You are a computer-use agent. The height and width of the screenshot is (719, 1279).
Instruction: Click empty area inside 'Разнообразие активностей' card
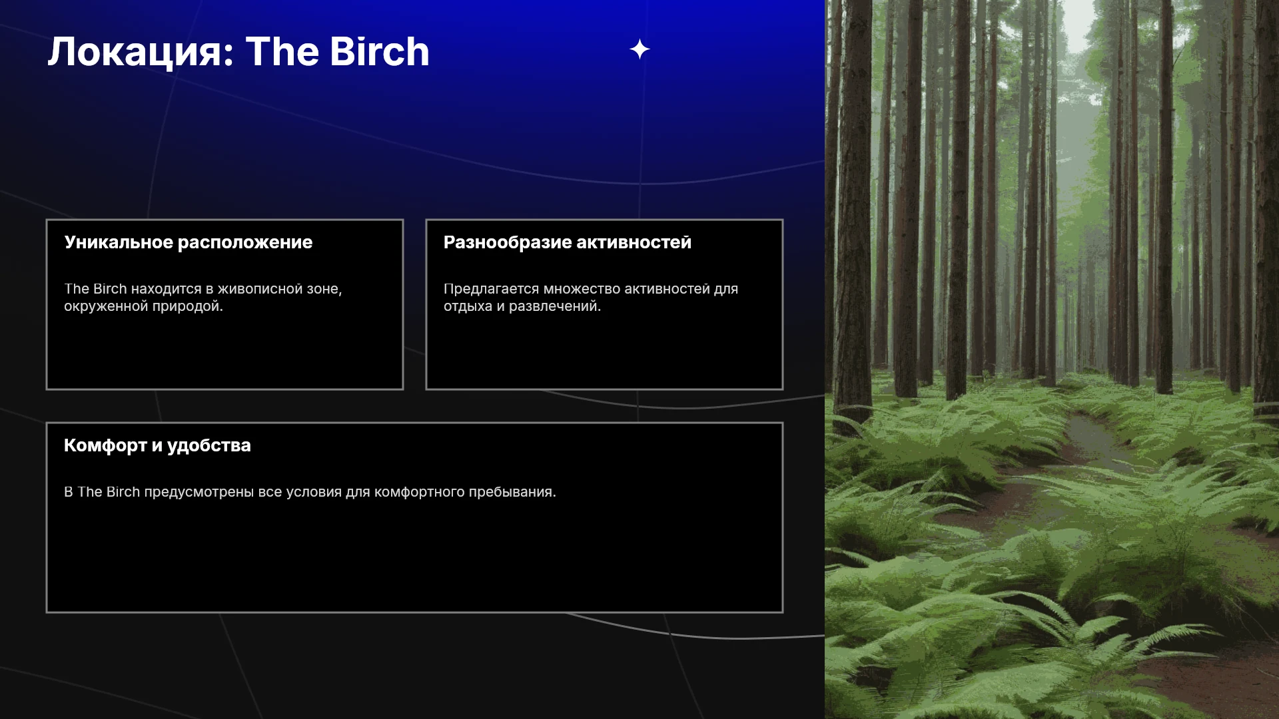[x=604, y=353]
